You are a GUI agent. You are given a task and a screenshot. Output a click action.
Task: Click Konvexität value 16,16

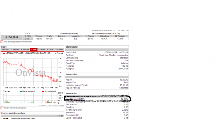coord(125,113)
